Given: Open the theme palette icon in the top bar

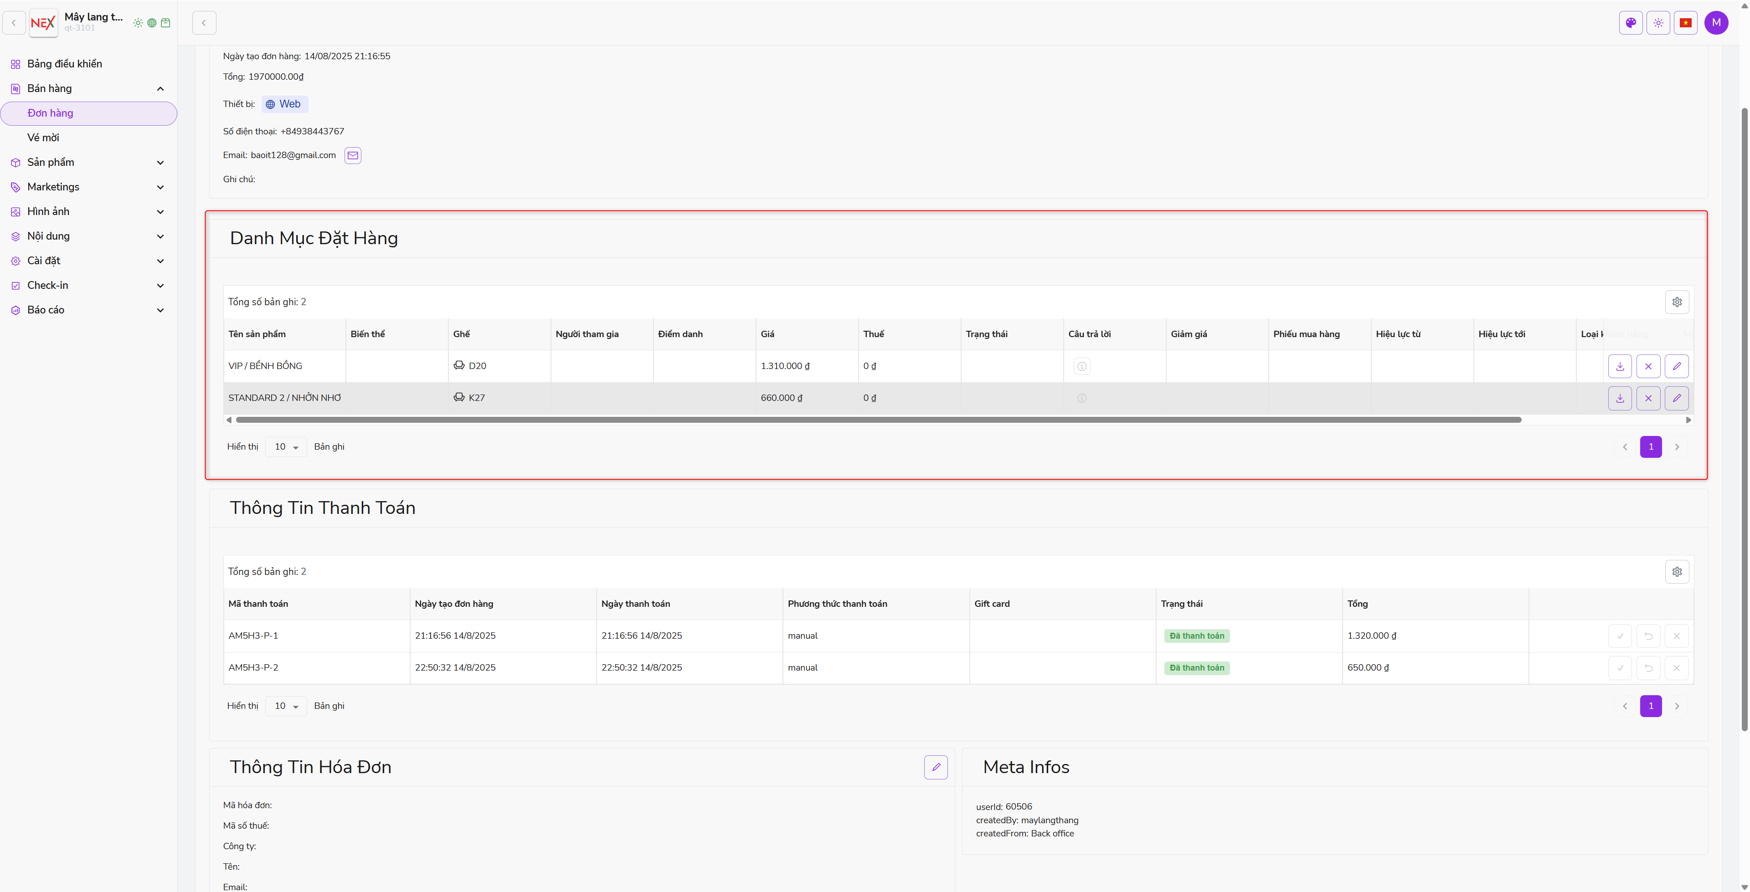Looking at the screenshot, I should tap(1631, 23).
